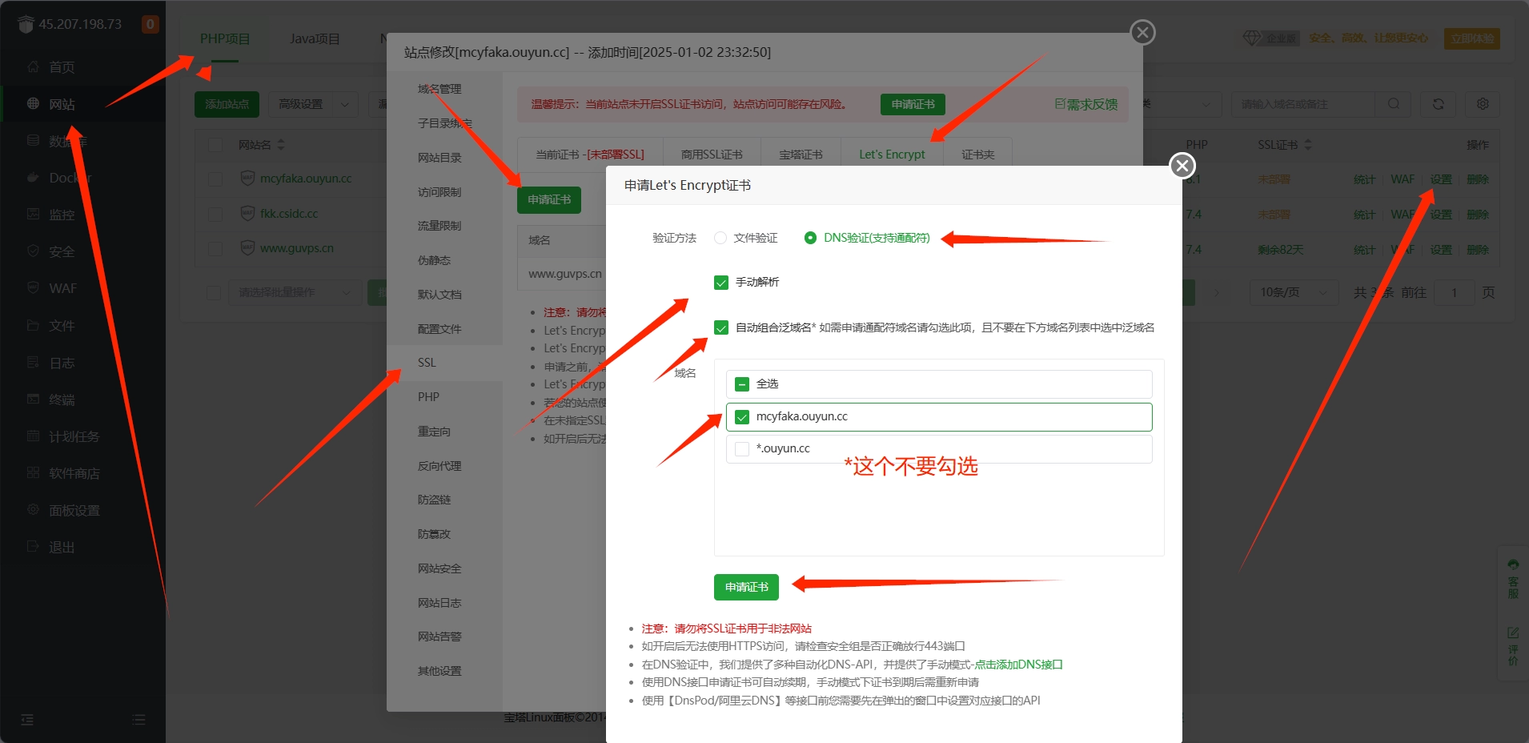Open the WAF icon in sidebar
1529x743 pixels.
[33, 287]
